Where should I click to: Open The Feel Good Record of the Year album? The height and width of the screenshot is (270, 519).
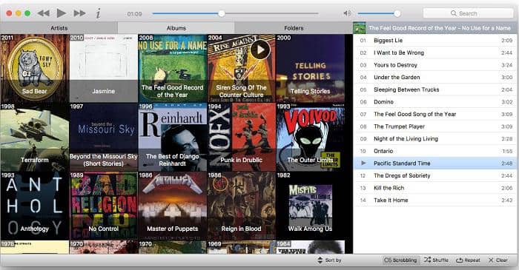(x=172, y=68)
